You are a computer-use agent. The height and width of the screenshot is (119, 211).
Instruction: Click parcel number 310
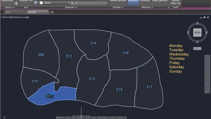point(35,81)
